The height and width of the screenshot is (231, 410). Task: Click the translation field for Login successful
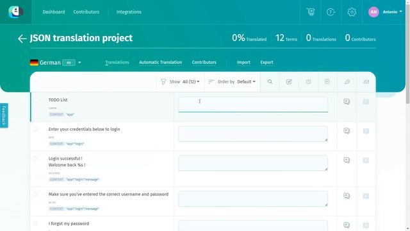click(253, 163)
